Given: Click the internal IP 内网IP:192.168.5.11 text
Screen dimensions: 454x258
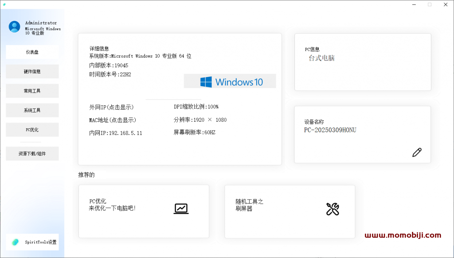Looking at the screenshot, I should [116, 133].
